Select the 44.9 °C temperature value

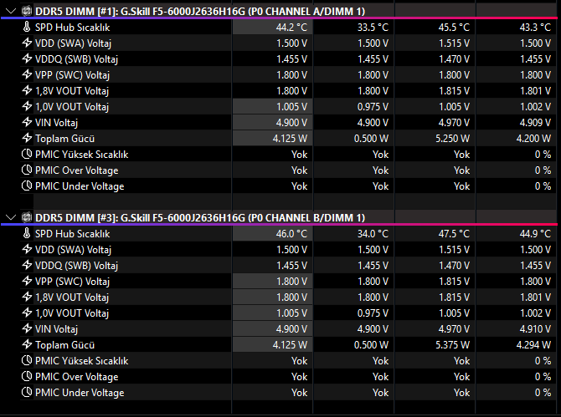tap(535, 234)
